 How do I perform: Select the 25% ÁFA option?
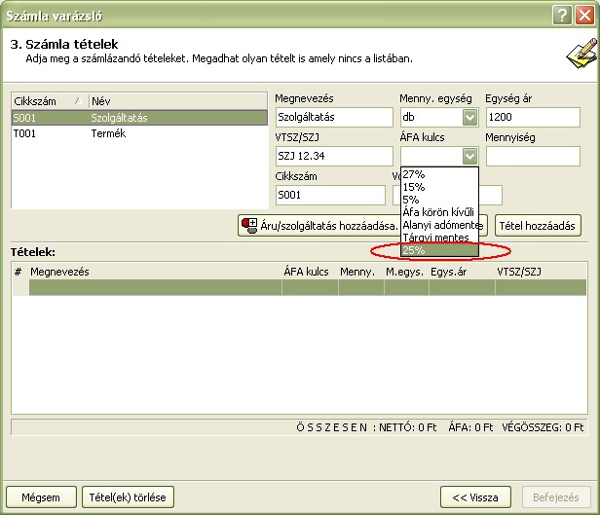(413, 250)
